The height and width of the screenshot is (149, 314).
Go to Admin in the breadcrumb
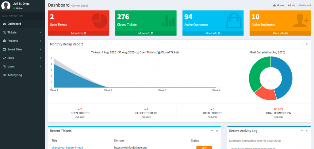[x=291, y=6]
